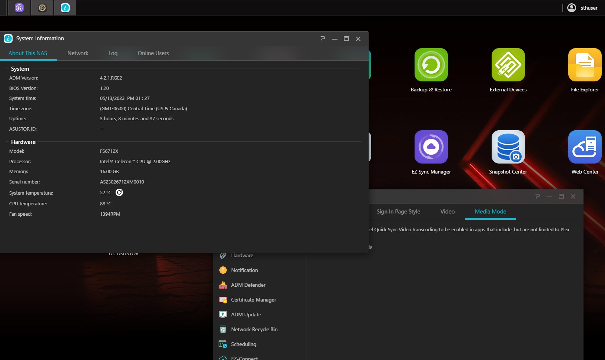605x360 pixels.
Task: Open File Explorer app icon
Action: [x=585, y=65]
